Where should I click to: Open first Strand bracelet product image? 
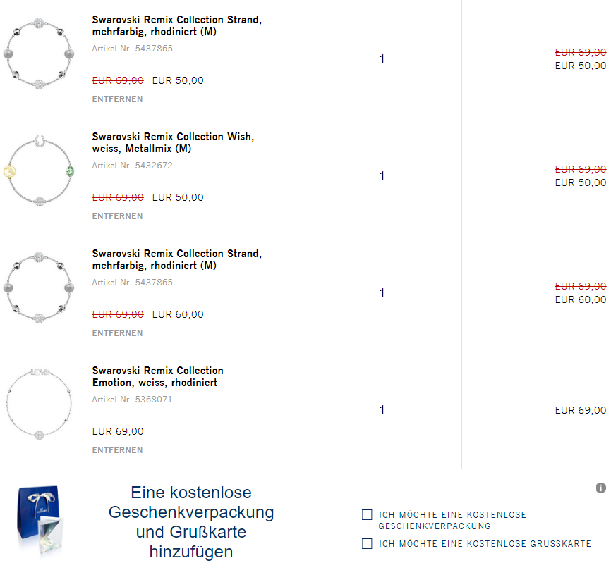[39, 54]
